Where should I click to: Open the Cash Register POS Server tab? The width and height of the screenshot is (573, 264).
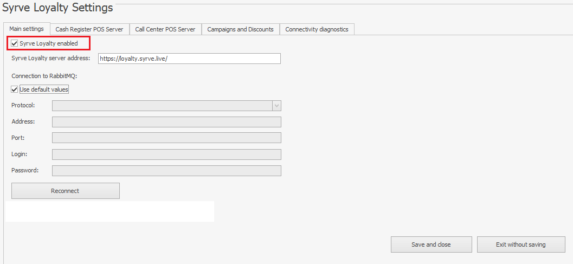tap(89, 29)
